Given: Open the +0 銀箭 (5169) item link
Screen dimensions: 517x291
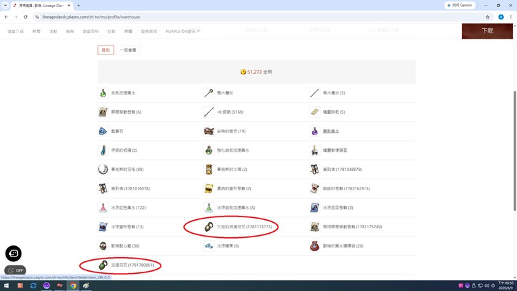Looking at the screenshot, I should 230,112.
